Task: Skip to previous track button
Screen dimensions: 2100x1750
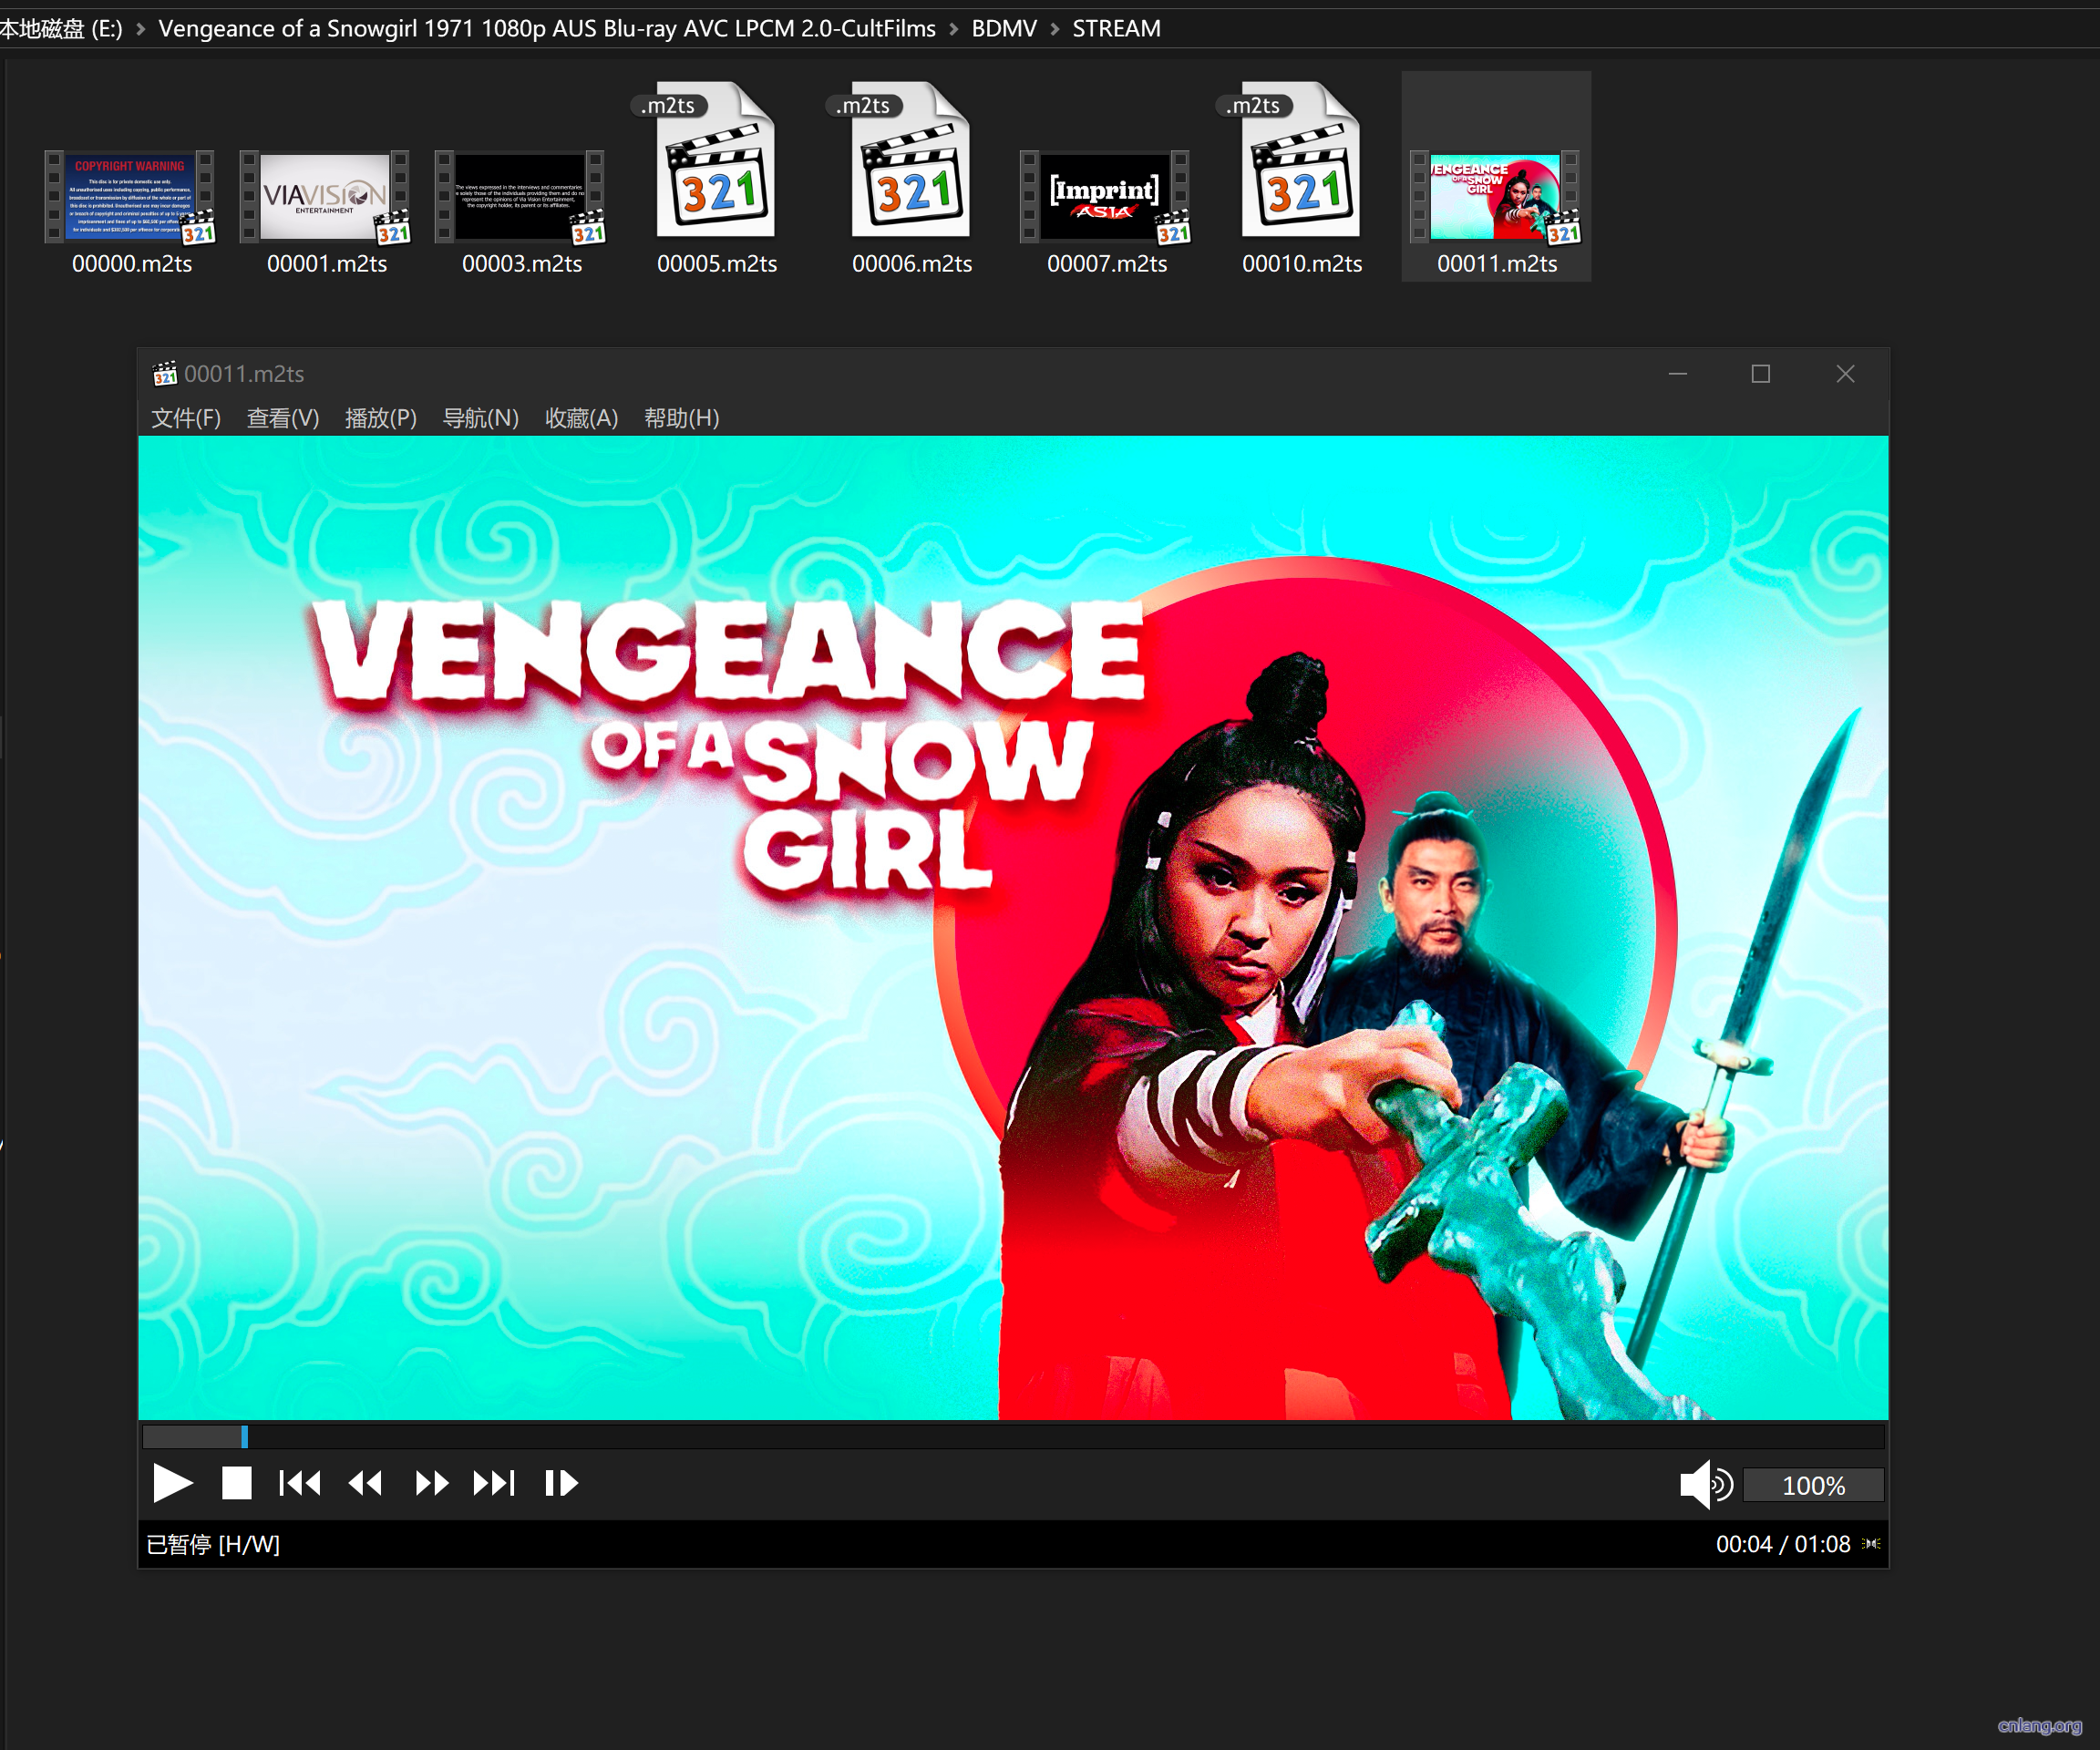Action: (x=300, y=1483)
